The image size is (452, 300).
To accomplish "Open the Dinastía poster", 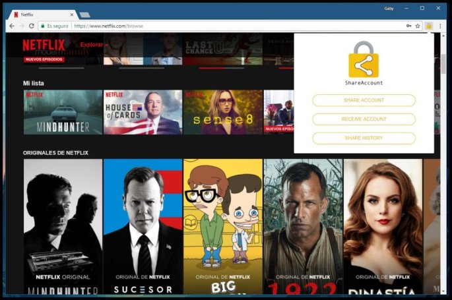I will (x=383, y=227).
